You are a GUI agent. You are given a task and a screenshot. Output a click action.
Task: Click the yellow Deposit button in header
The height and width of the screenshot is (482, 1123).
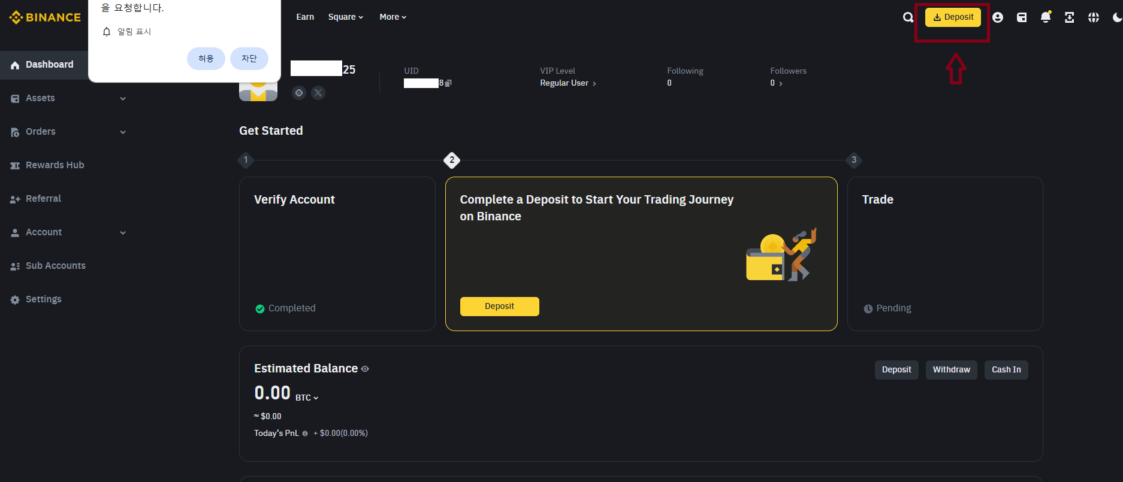pos(953,17)
